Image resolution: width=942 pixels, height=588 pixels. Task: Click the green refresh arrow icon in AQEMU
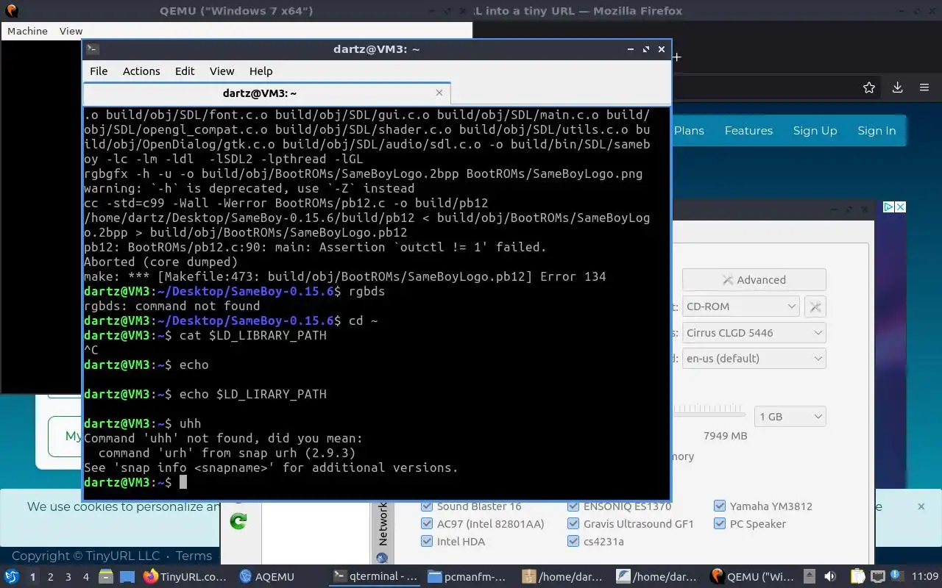238,521
